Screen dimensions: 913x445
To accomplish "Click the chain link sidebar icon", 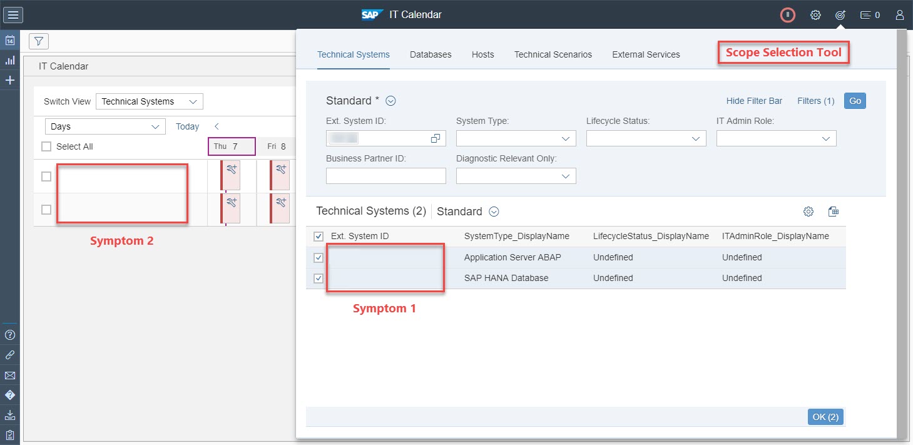I will (x=10, y=355).
